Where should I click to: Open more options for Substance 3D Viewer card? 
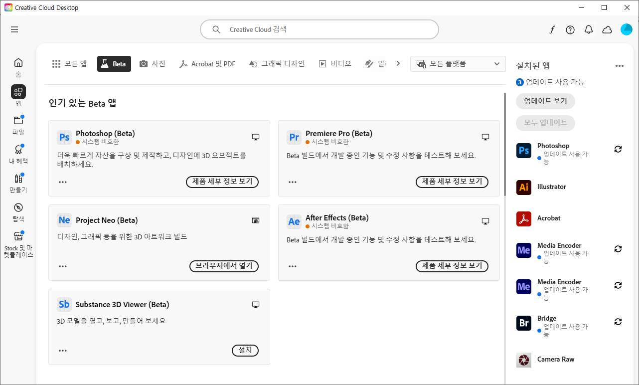[63, 351]
